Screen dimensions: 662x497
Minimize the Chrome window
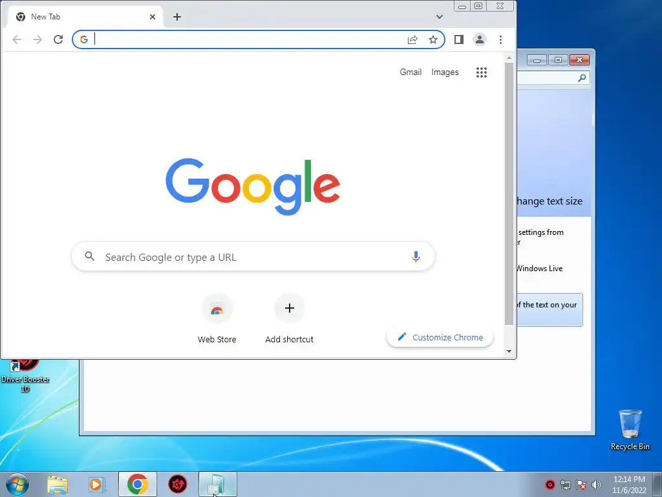(462, 6)
